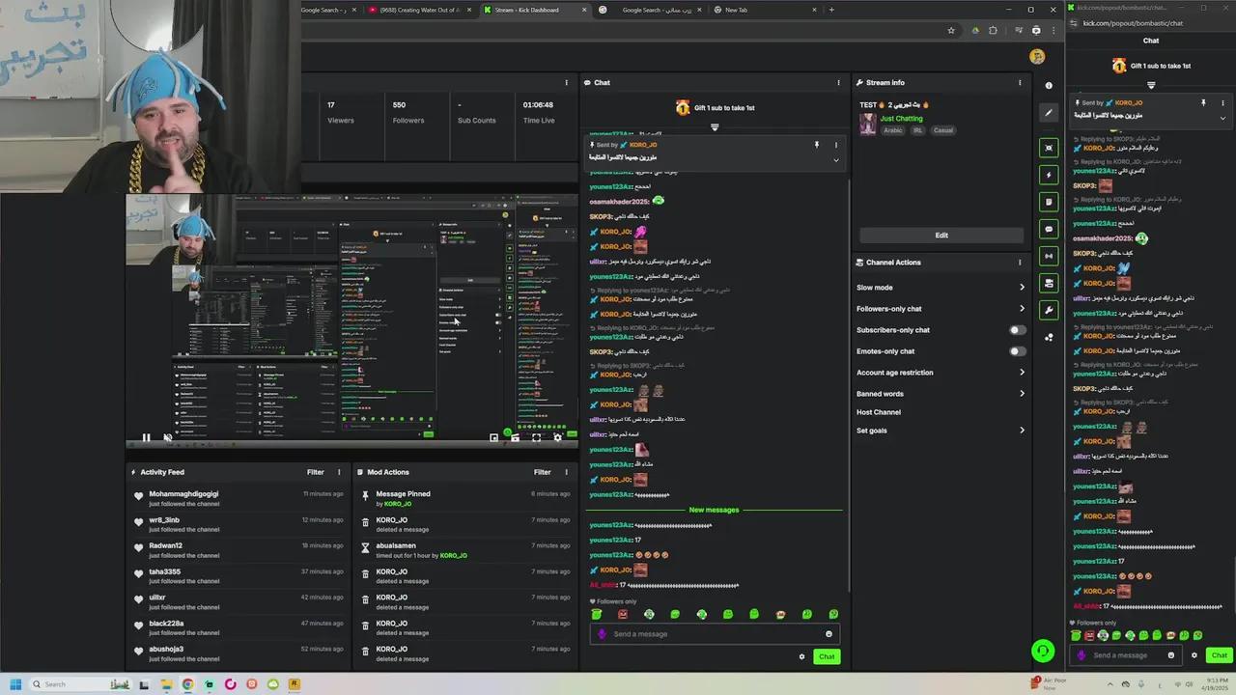Unpin the pinned message in dashboard chat

pos(816,145)
